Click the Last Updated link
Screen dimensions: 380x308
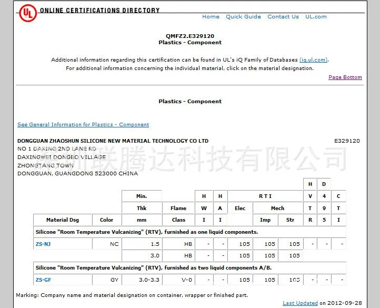click(300, 303)
